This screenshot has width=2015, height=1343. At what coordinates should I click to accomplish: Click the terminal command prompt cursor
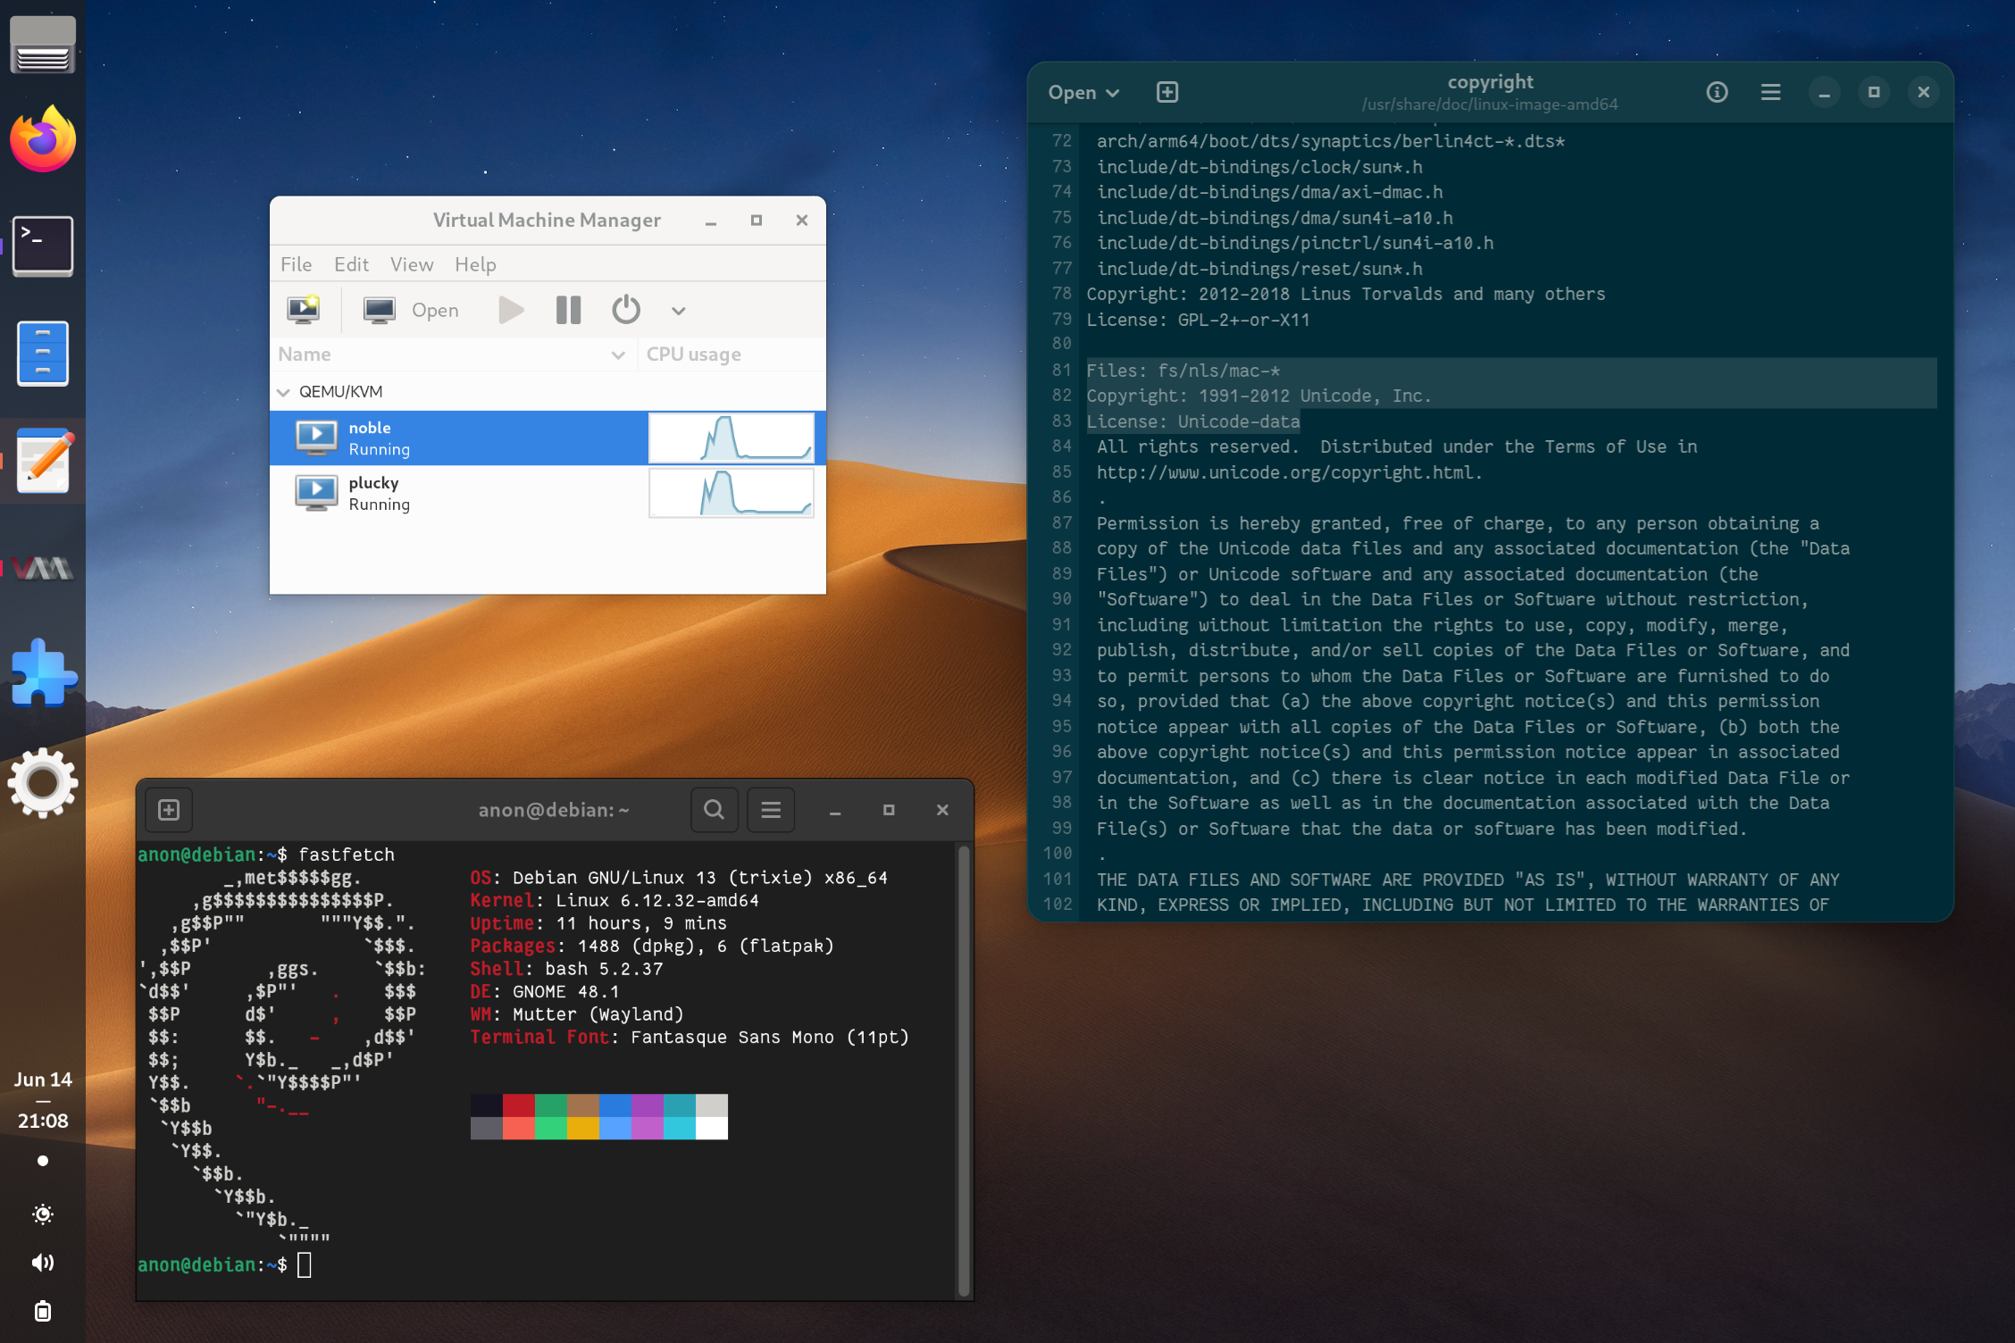coord(305,1265)
